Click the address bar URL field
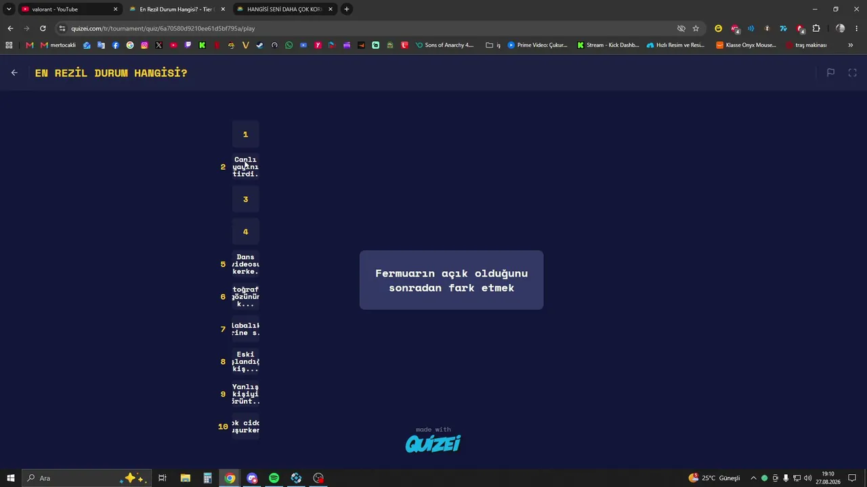Screen dimensions: 867x487 tap(366, 28)
